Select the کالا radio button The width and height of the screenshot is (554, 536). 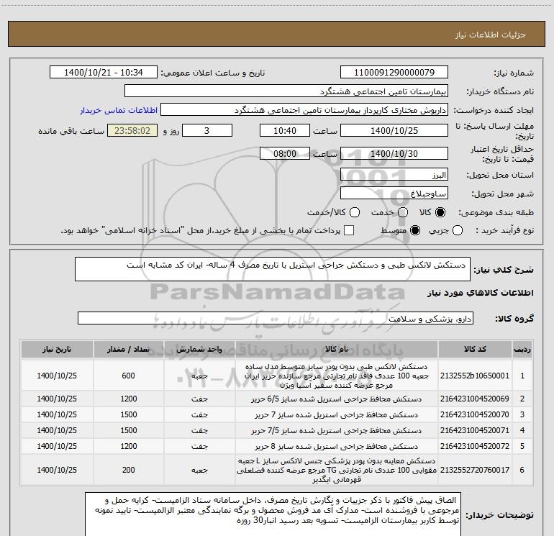coord(440,212)
